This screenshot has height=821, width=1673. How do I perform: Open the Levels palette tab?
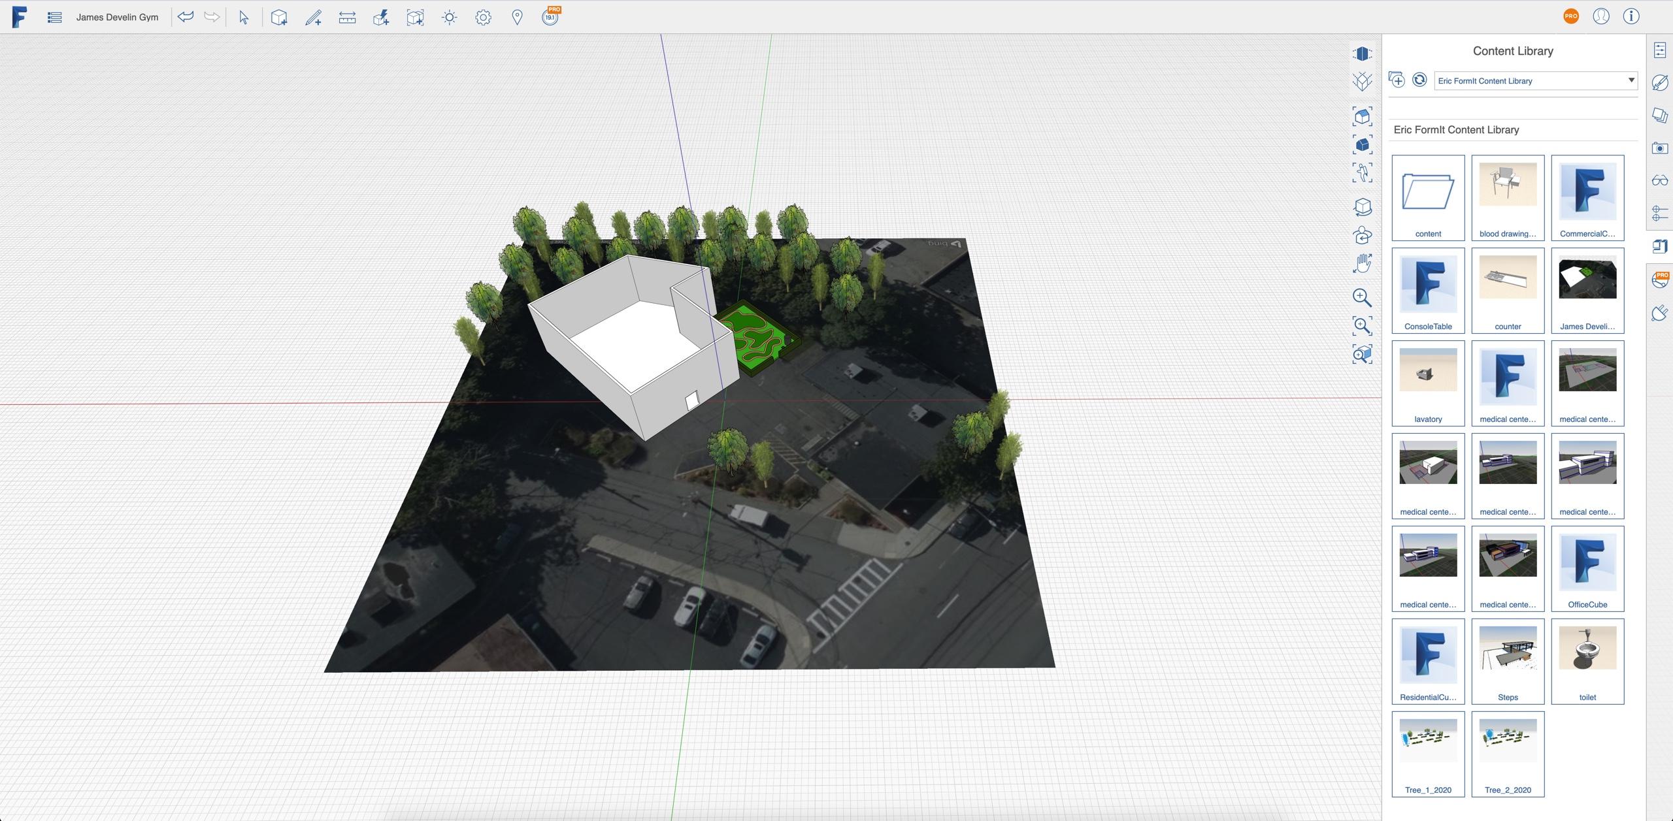click(1660, 213)
